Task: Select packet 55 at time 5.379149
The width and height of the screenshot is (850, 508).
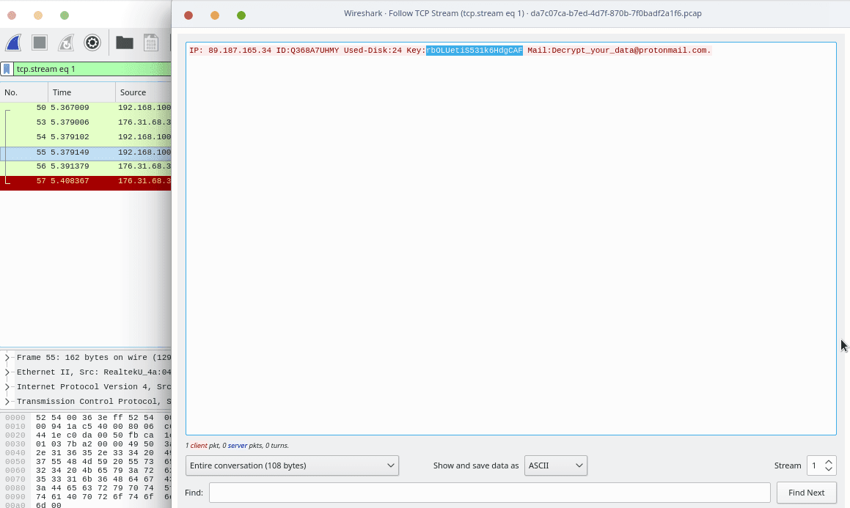Action: (86, 152)
